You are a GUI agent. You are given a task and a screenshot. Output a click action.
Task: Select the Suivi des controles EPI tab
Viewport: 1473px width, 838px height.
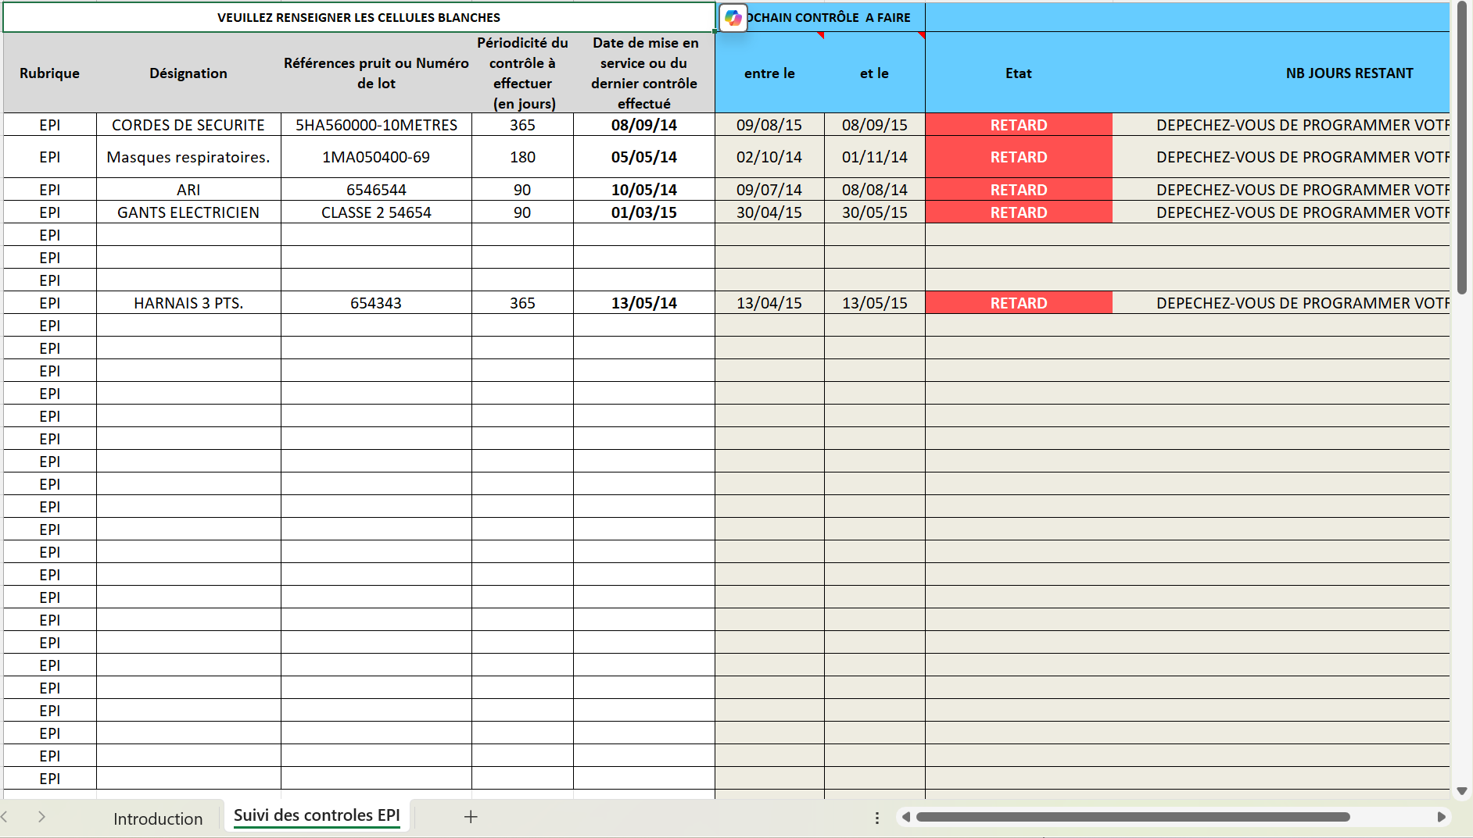point(317,815)
